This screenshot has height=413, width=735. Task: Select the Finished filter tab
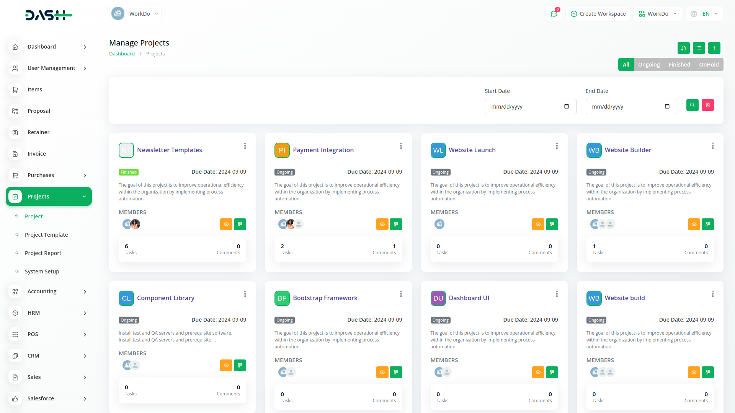pyautogui.click(x=679, y=65)
